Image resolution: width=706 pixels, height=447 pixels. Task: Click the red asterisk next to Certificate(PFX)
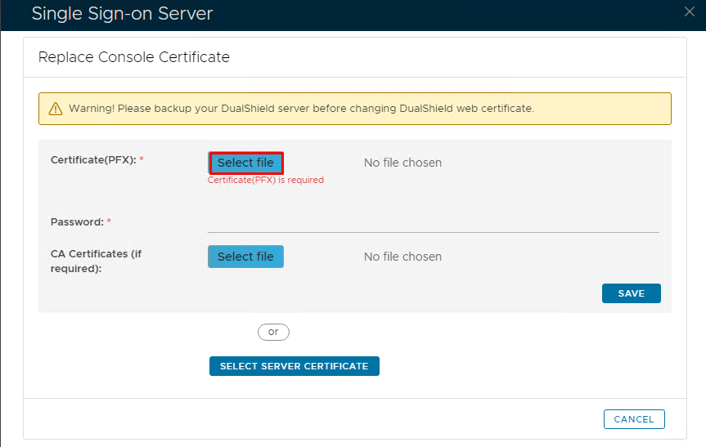[142, 159]
